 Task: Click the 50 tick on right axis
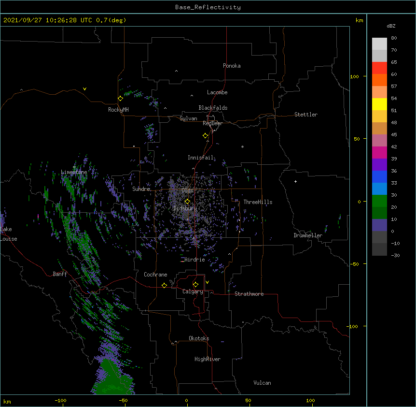(x=357, y=139)
